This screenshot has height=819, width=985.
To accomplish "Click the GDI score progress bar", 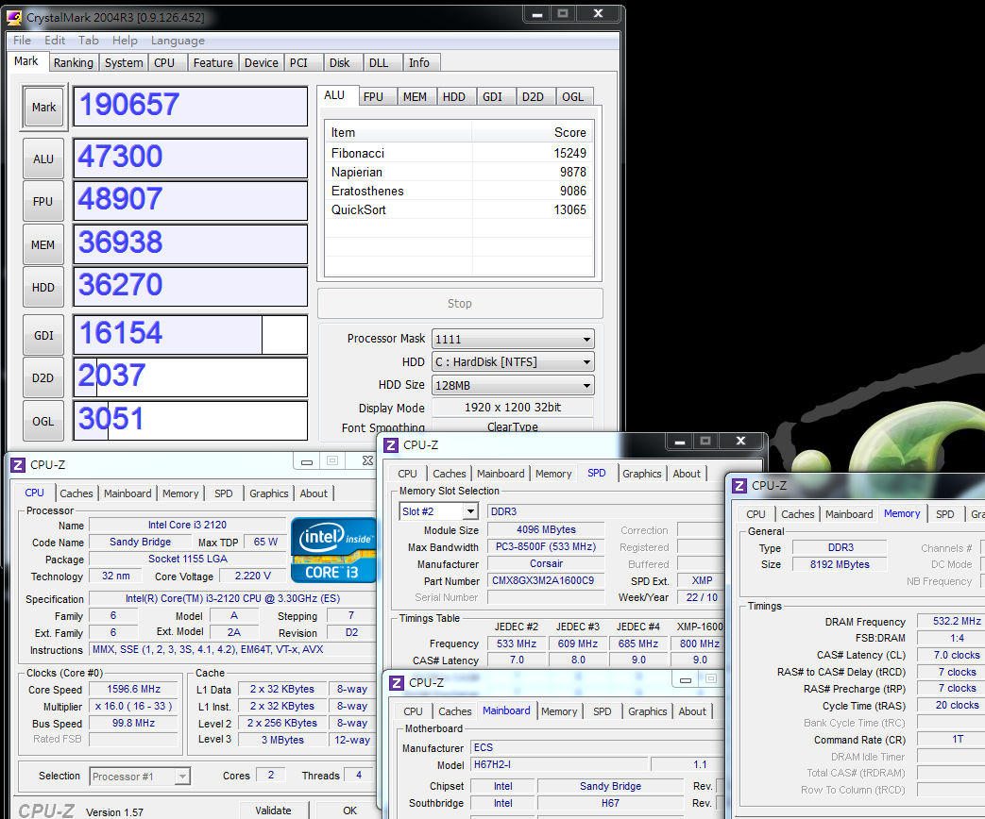I will [x=191, y=334].
